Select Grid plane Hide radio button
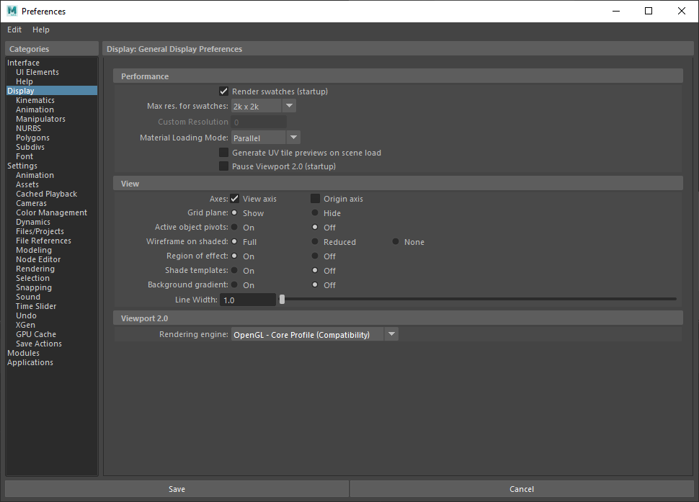This screenshot has height=502, width=699. [x=315, y=213]
